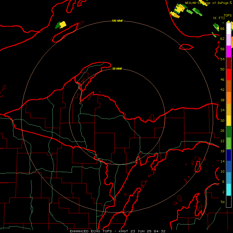Click the '100 NMI' range ring label
Viewport: 233px width, 233px height.
[x=117, y=21]
